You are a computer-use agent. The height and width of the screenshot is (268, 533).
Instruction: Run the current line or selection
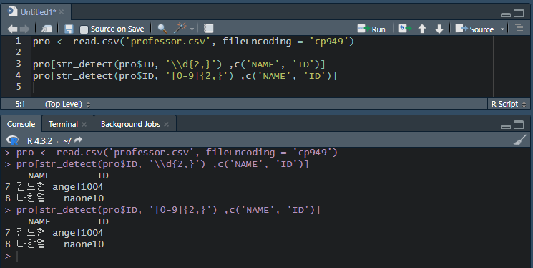[371, 29]
